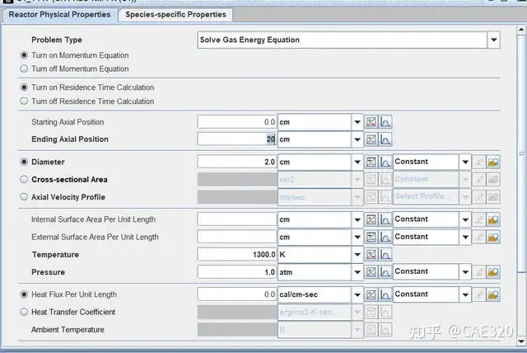View Diameter profile image icon
This screenshot has width=527, height=353.
click(493, 162)
